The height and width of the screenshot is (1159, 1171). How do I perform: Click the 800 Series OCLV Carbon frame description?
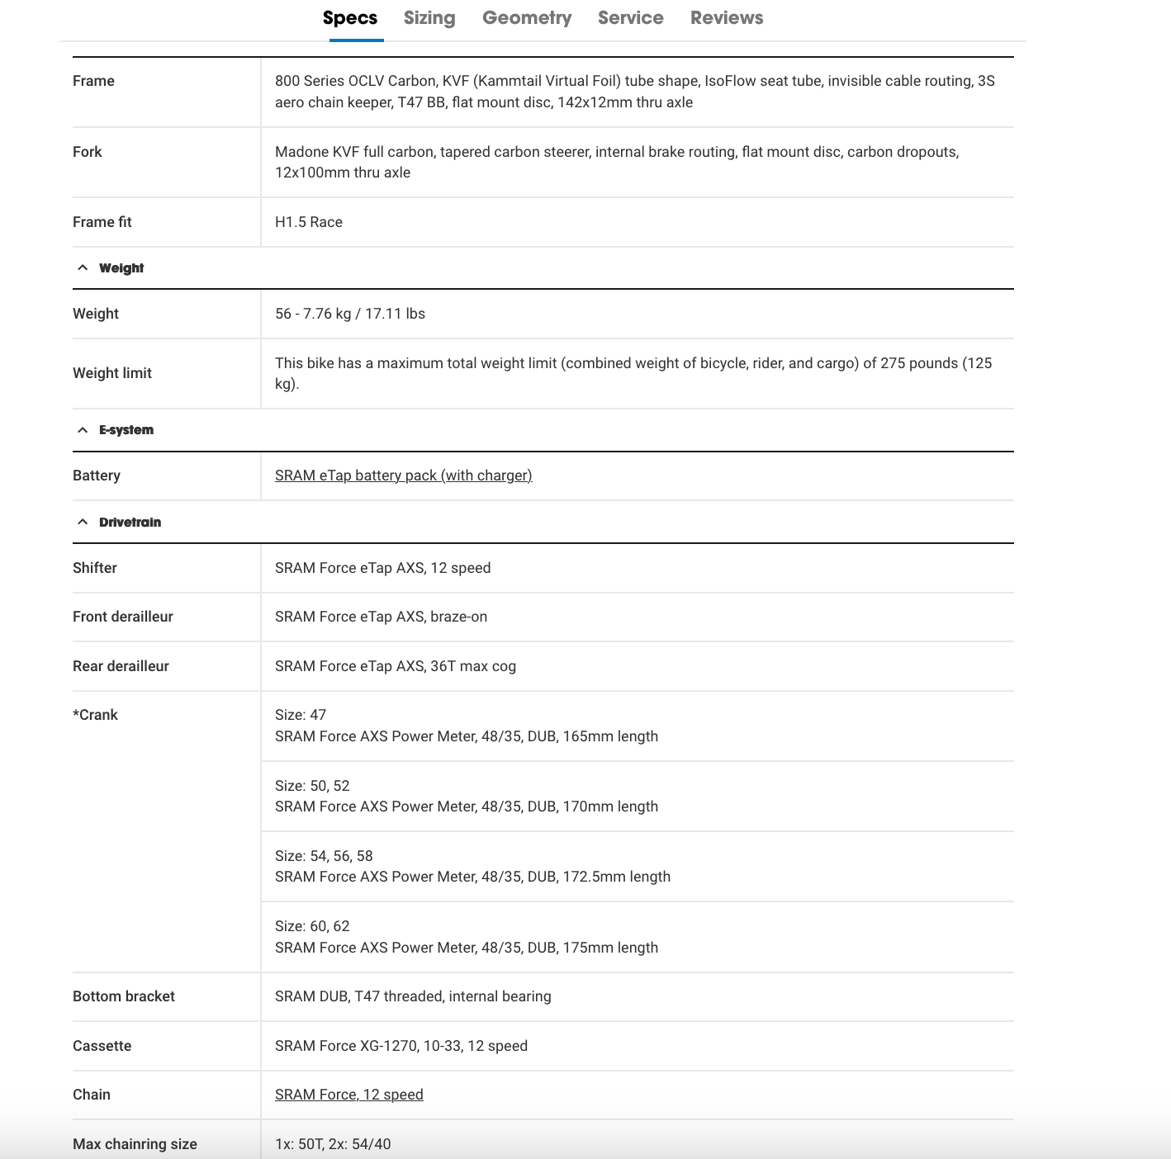point(635,92)
